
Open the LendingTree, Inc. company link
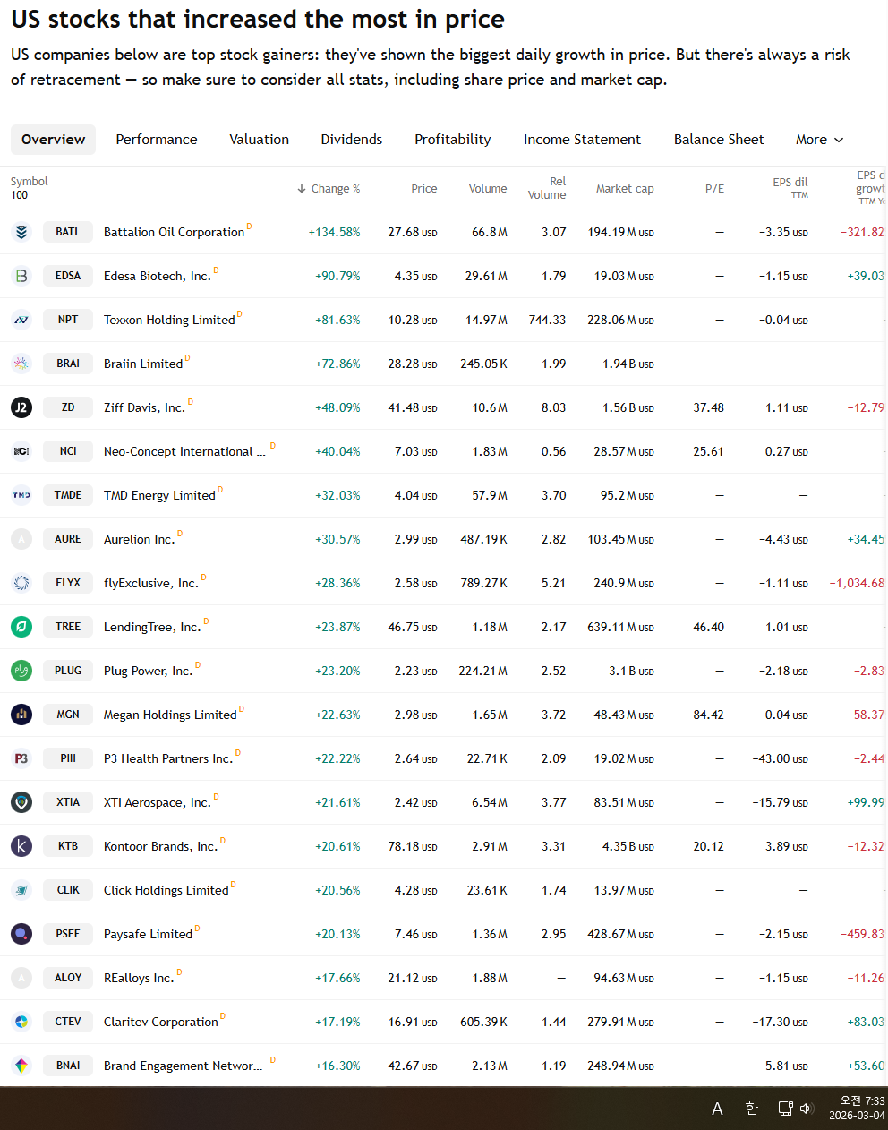click(x=152, y=627)
